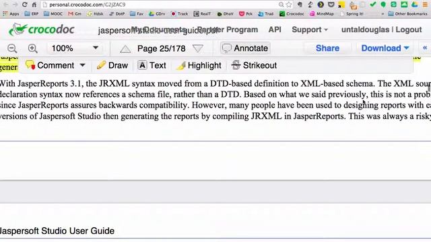
Task: Select the Comment annotation tool
Action: [49, 65]
